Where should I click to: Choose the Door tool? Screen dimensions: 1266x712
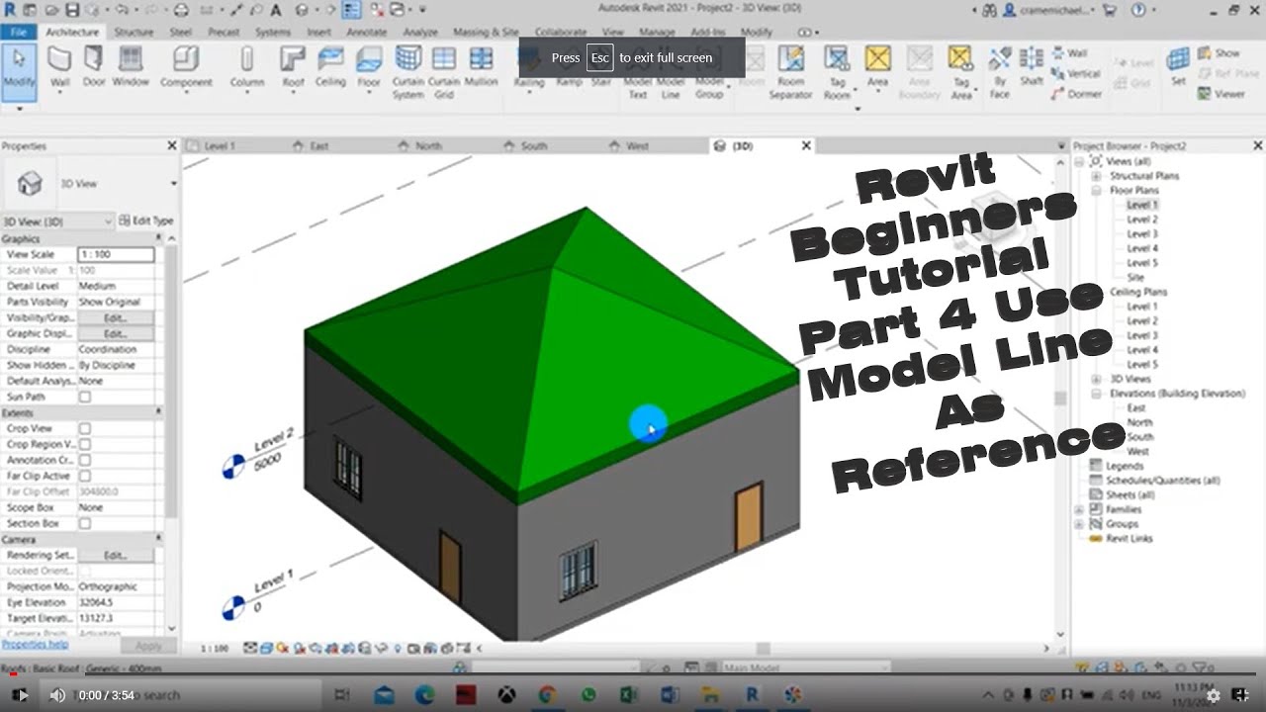pos(94,66)
